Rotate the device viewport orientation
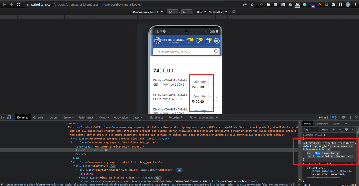This screenshot has height=186, width=359. 234,12
